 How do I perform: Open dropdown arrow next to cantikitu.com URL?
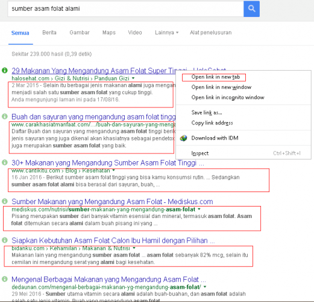114,170
